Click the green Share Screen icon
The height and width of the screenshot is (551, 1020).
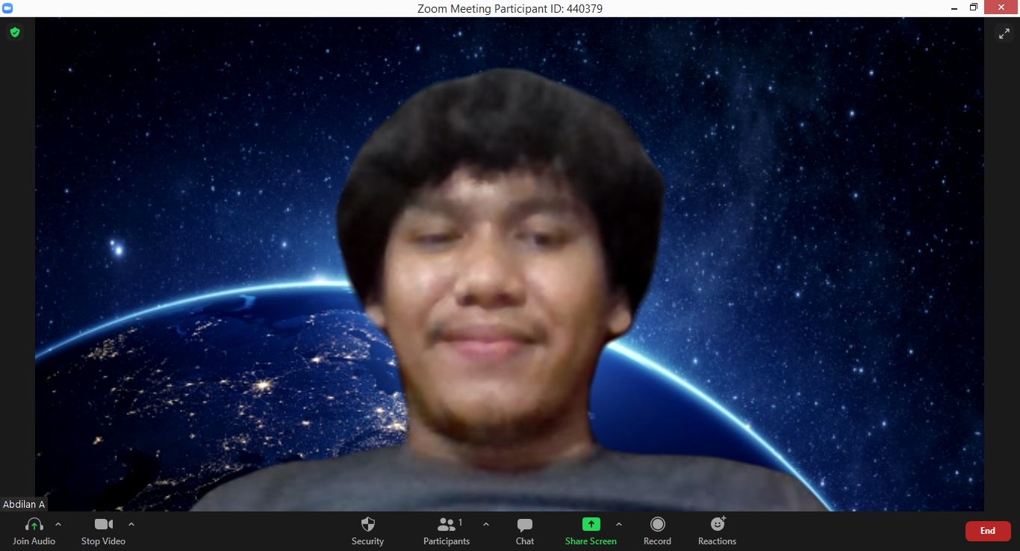click(590, 525)
